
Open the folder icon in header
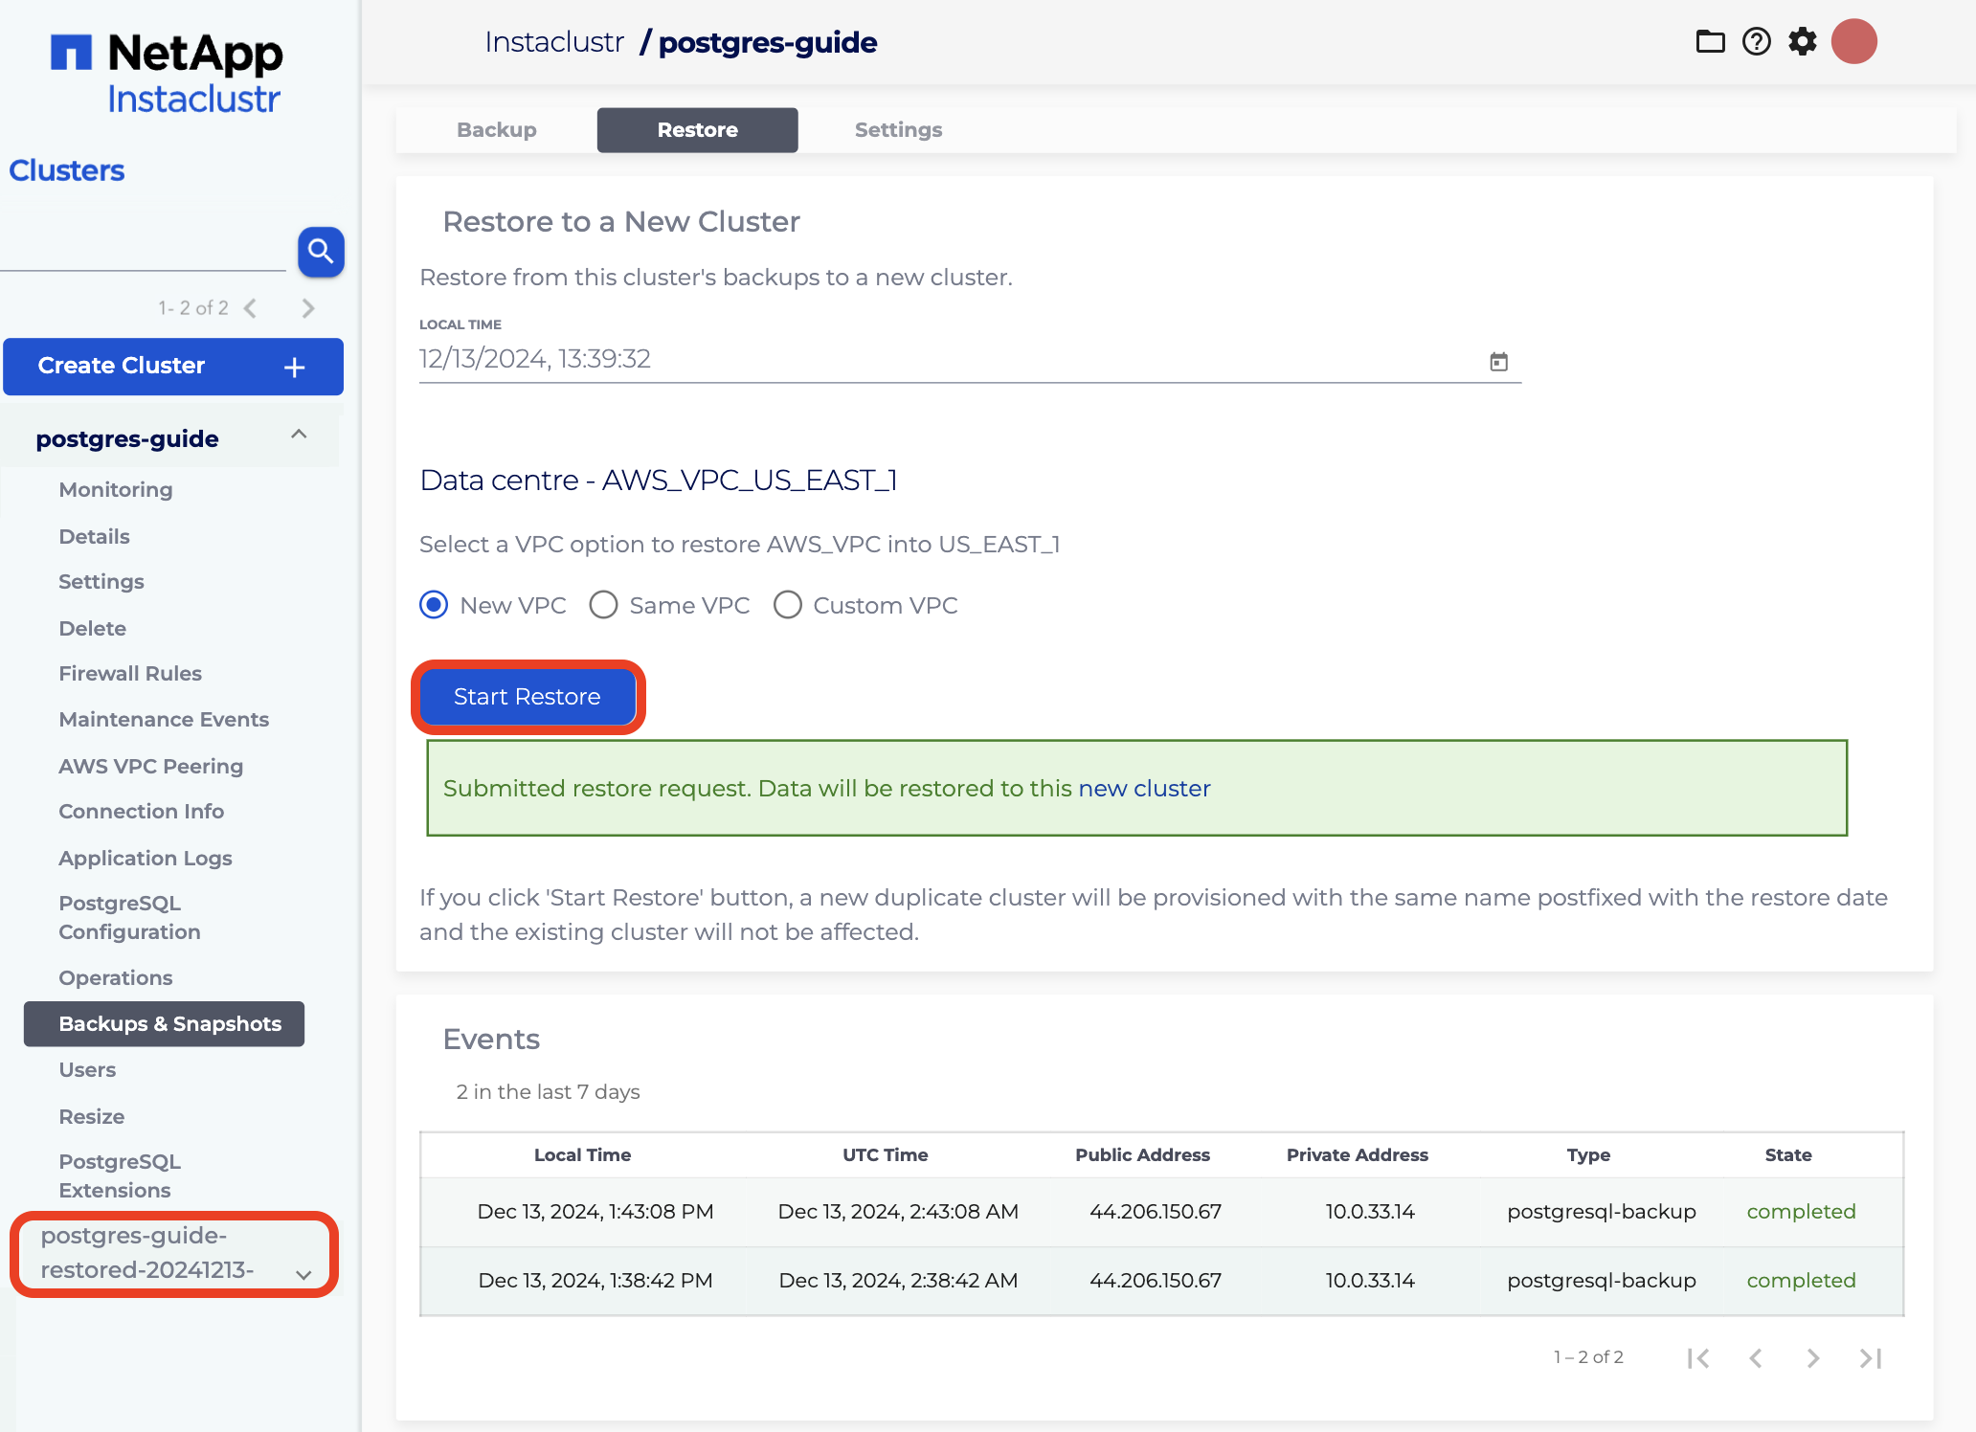tap(1710, 42)
